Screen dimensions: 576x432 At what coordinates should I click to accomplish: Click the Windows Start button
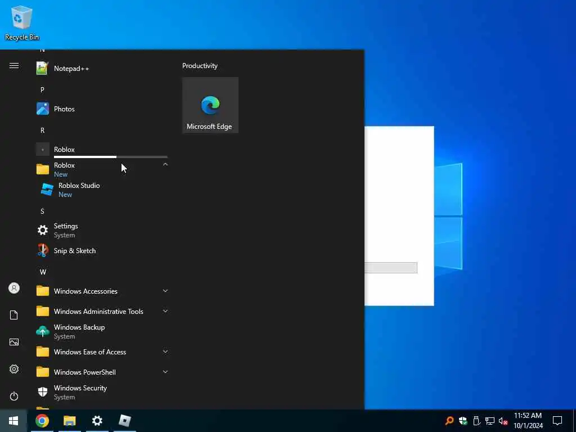pyautogui.click(x=13, y=421)
